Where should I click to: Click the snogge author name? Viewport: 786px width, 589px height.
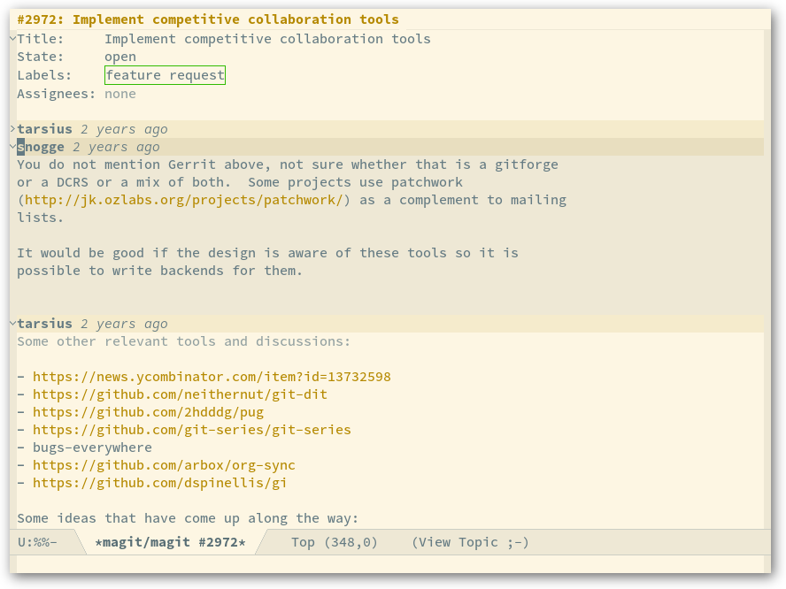pos(41,147)
